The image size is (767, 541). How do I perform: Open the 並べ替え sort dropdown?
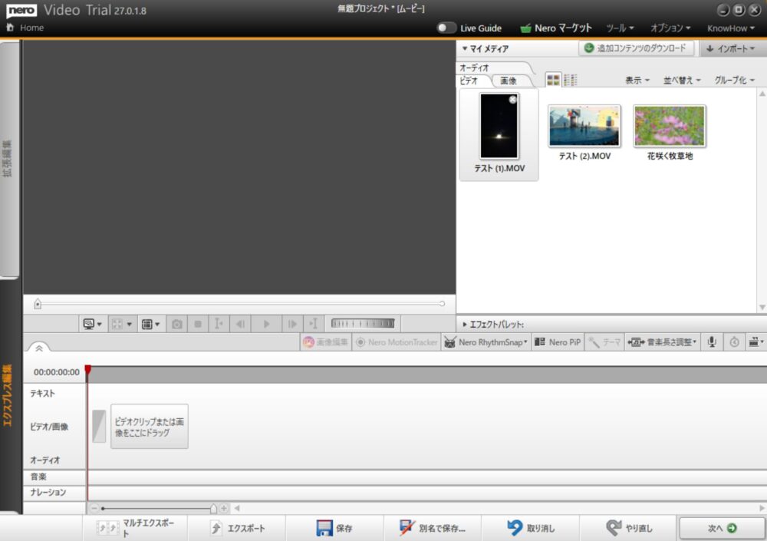point(682,80)
